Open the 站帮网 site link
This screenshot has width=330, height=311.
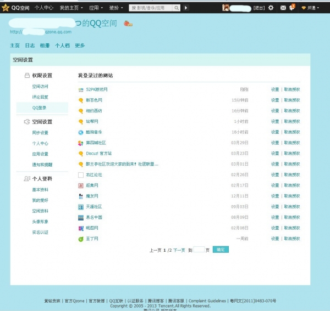tap(92, 122)
